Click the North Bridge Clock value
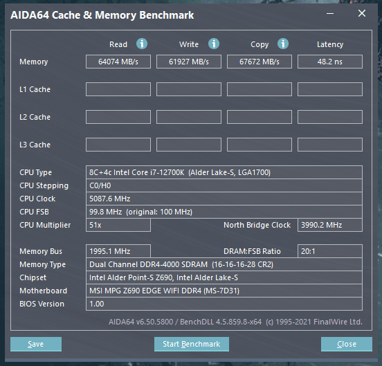 click(330, 225)
